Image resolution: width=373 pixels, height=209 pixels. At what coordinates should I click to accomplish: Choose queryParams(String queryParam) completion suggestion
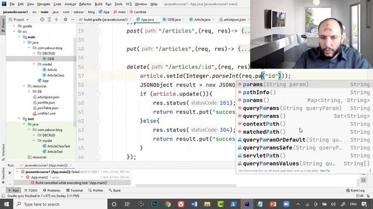coord(304,108)
